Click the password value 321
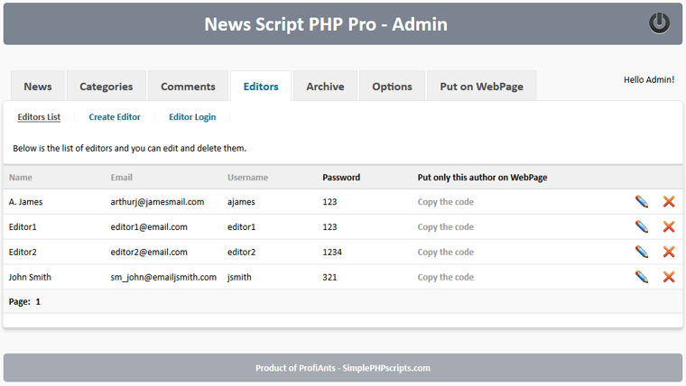This screenshot has width=686, height=386. [329, 277]
